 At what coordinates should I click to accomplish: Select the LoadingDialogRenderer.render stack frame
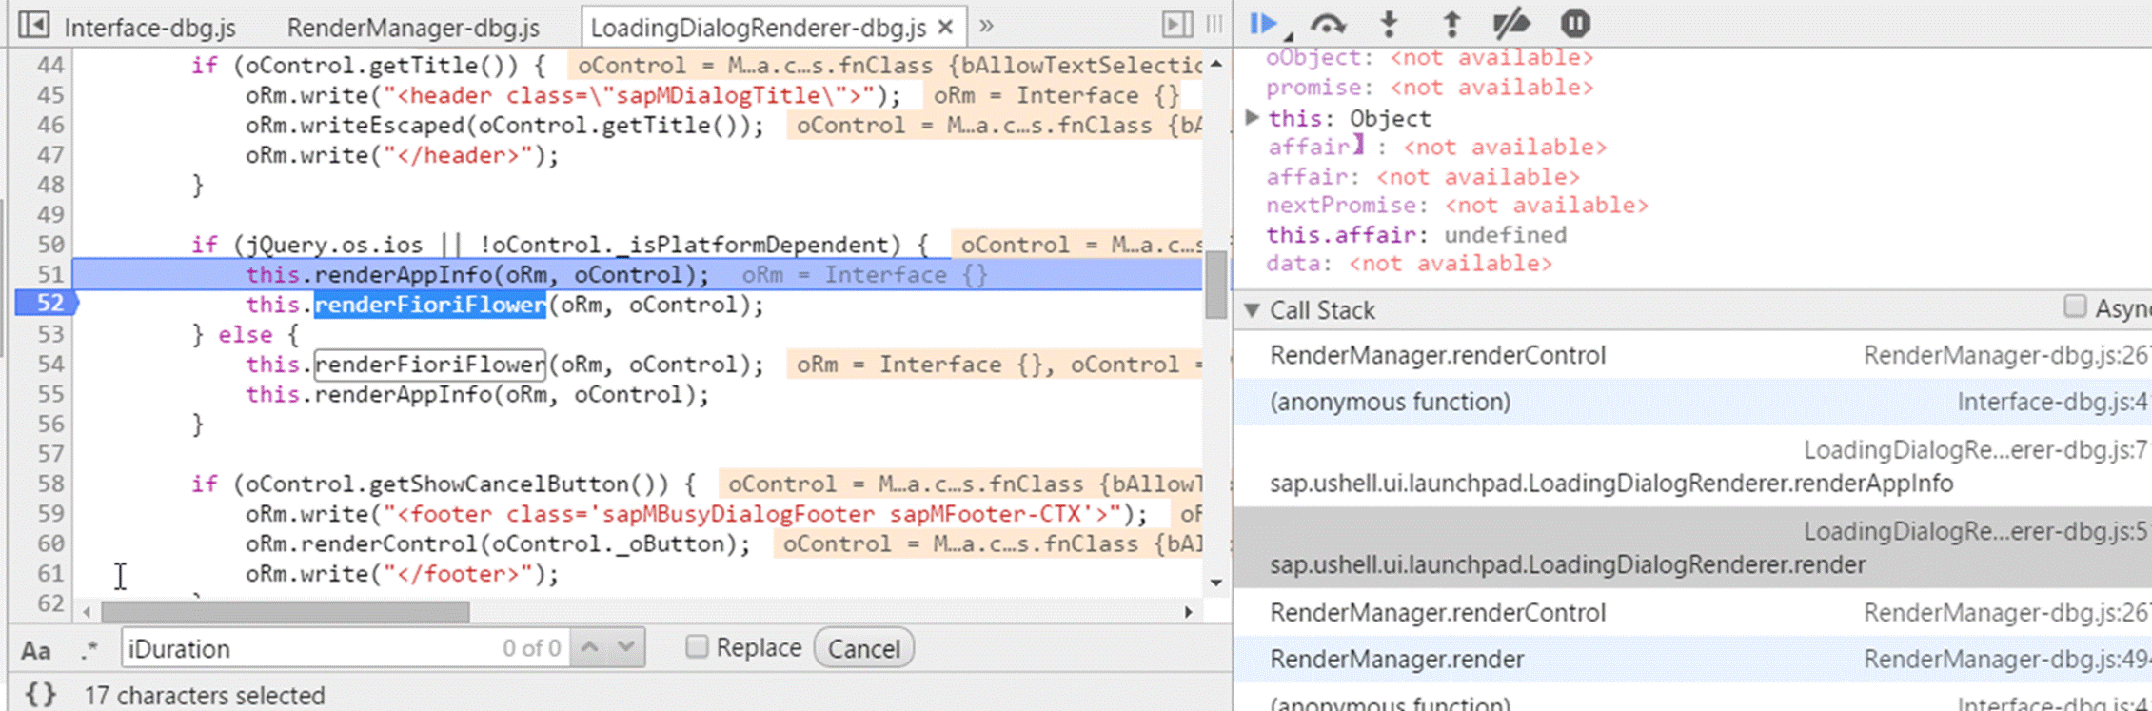[1692, 547]
